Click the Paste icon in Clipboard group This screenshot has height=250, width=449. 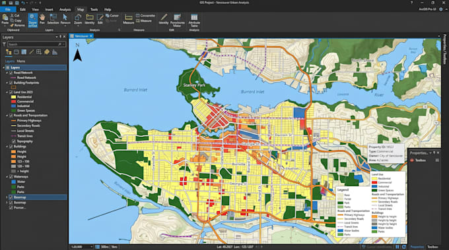click(5, 18)
